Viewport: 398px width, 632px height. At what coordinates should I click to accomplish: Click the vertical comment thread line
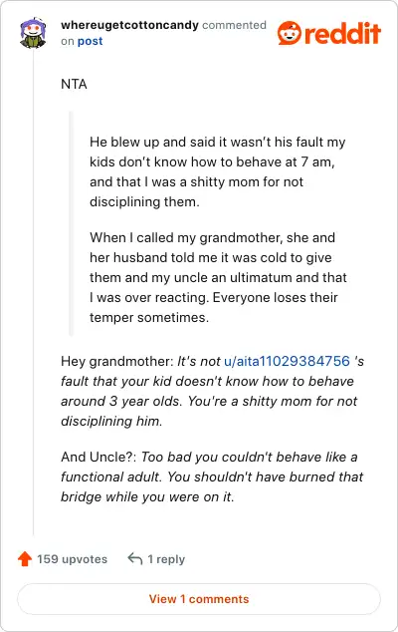click(x=33, y=293)
